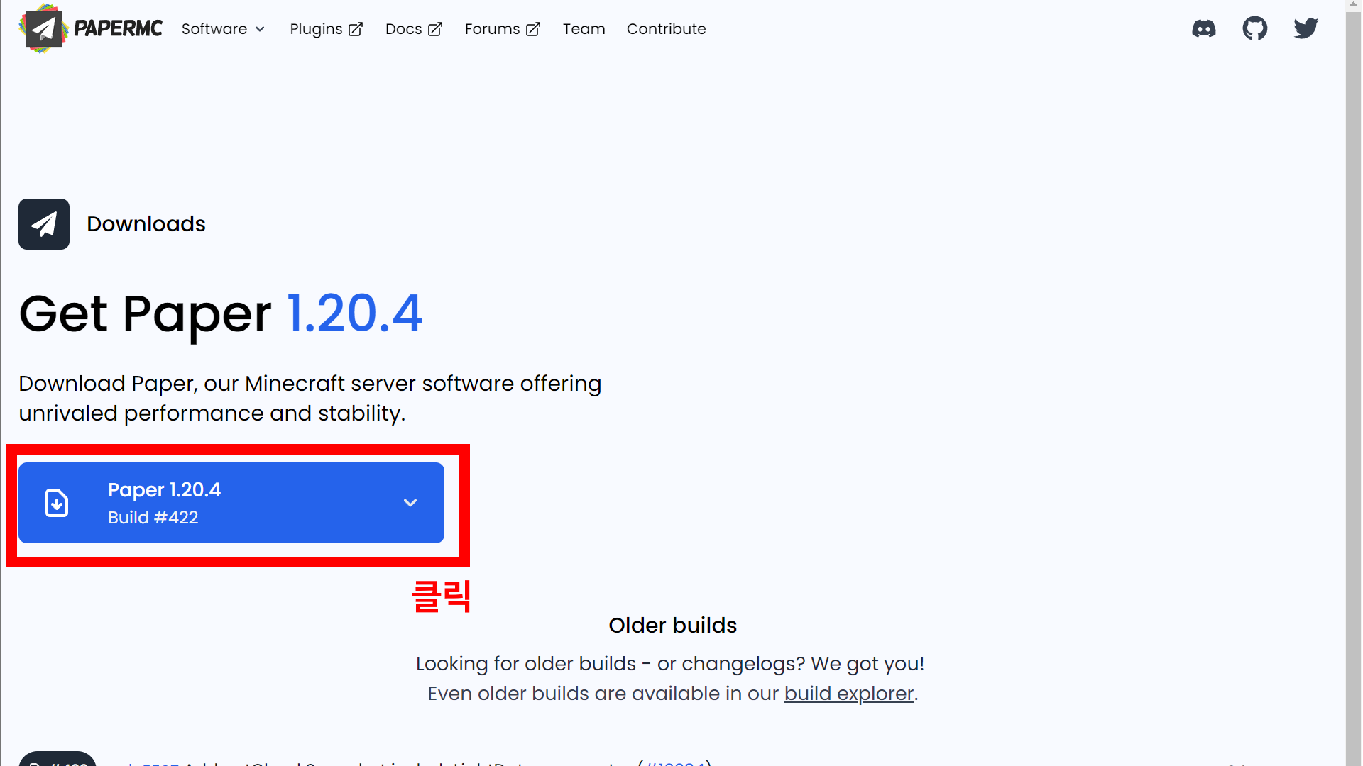Image resolution: width=1363 pixels, height=766 pixels.
Task: Click the PAPERMC wordmark text
Action: tap(118, 29)
